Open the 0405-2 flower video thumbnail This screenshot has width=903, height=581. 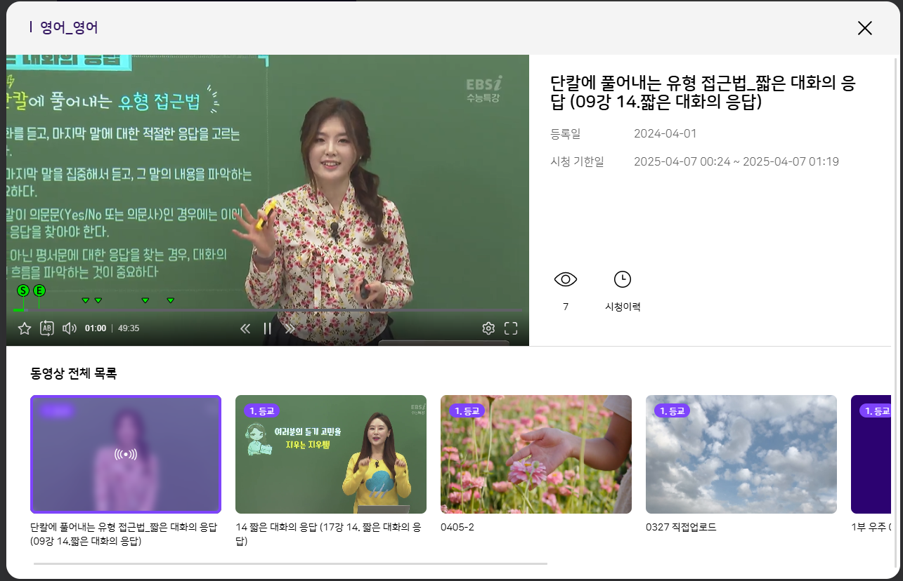pyautogui.click(x=535, y=454)
